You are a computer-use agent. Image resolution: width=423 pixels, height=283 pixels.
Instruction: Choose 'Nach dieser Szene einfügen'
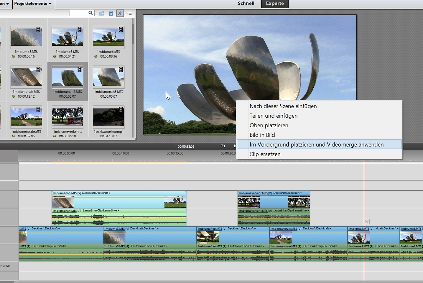pyautogui.click(x=283, y=106)
